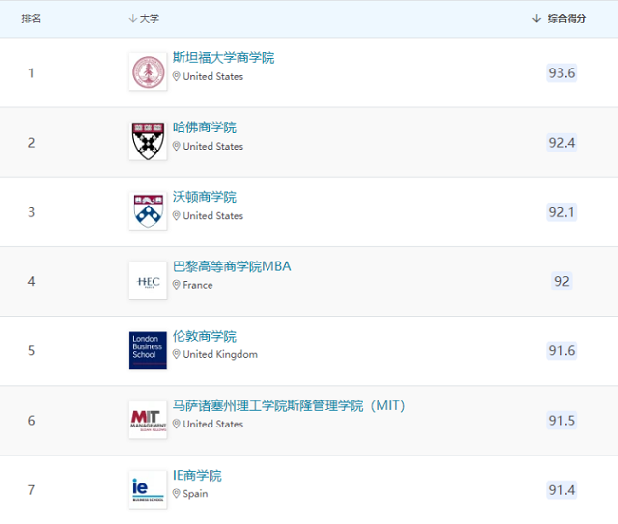The image size is (618, 524).
Task: Click location pin under 沃顿商学院
Action: click(176, 215)
